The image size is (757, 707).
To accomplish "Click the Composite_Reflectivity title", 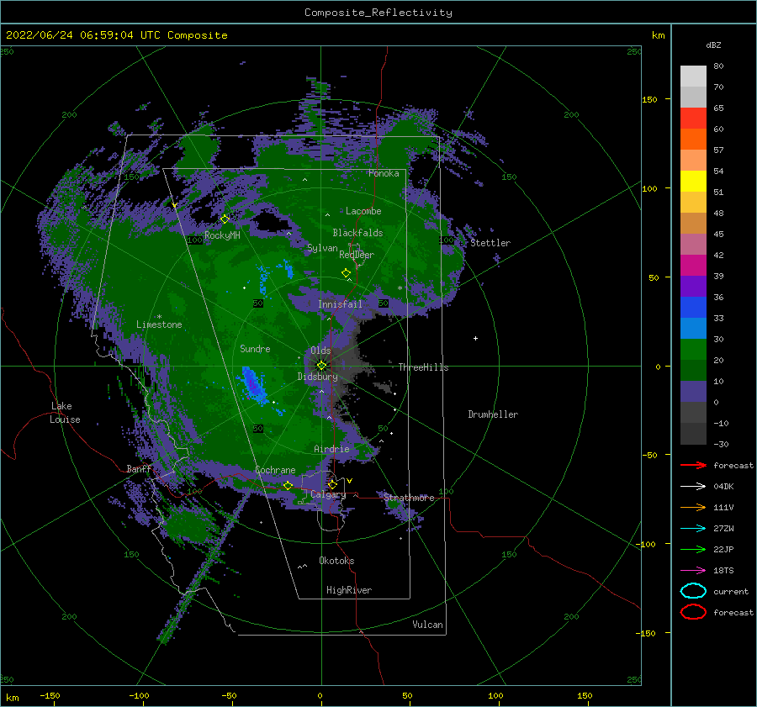I will click(x=378, y=13).
